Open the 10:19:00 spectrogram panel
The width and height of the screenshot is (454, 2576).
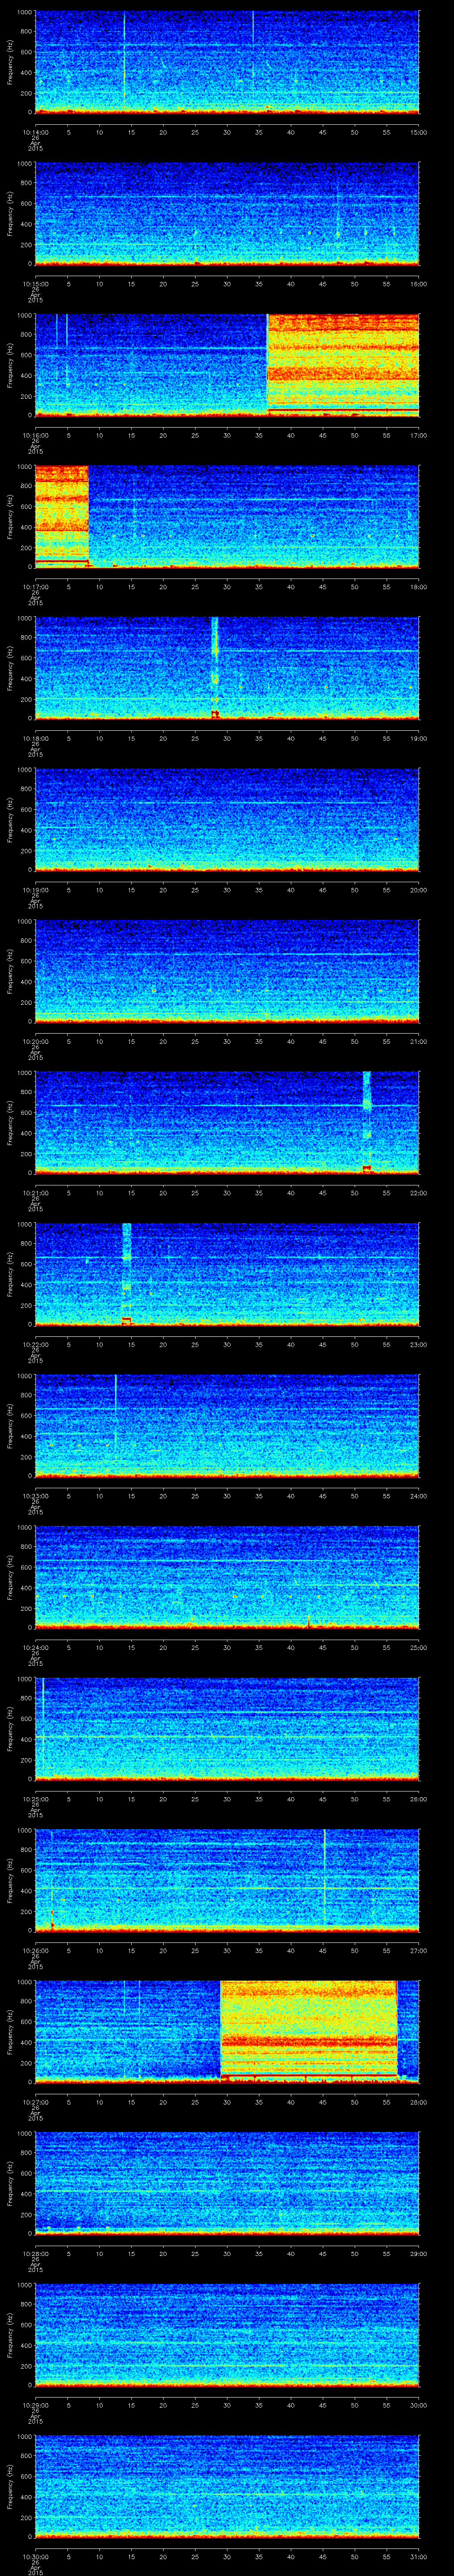(x=227, y=820)
